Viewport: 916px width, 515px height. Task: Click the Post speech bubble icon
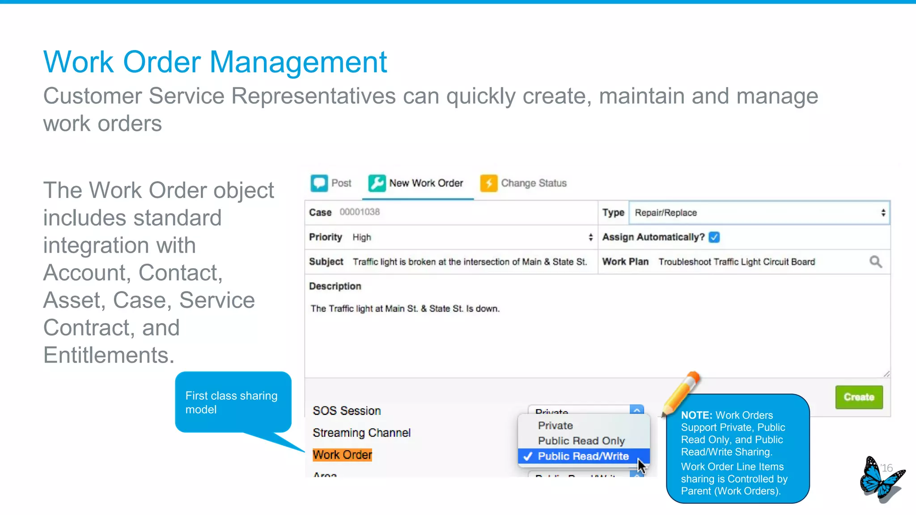319,183
